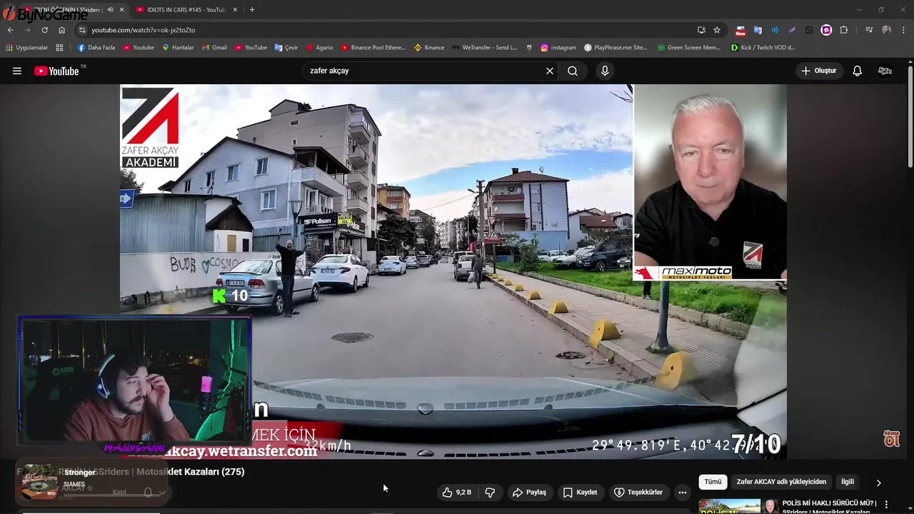
Task: Open the Gmail bookmark
Action: [x=215, y=48]
